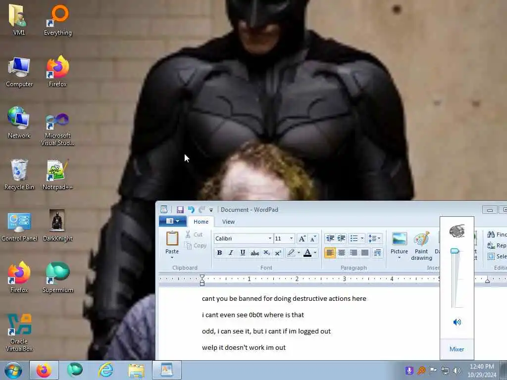Viewport: 507px width, 380px height.
Task: Click the Undo arrow in WordPad
Action: coord(191,210)
